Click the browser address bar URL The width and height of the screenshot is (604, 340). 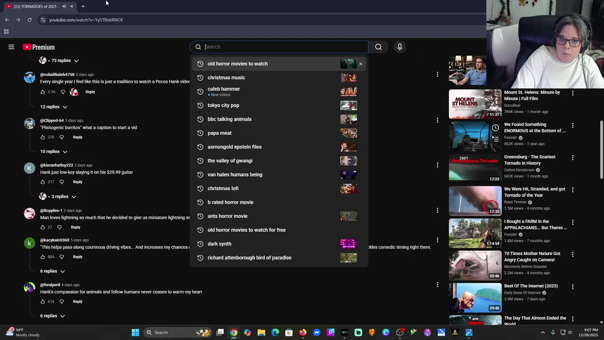pyautogui.click(x=86, y=20)
